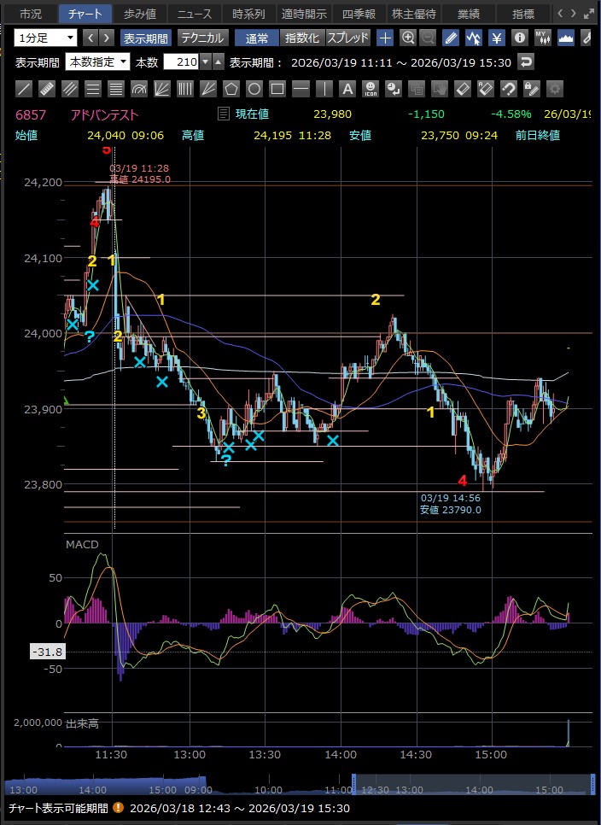Toggle 通常 normal chart display mode
Viewport: 601px width, 825px height.
coord(257,38)
